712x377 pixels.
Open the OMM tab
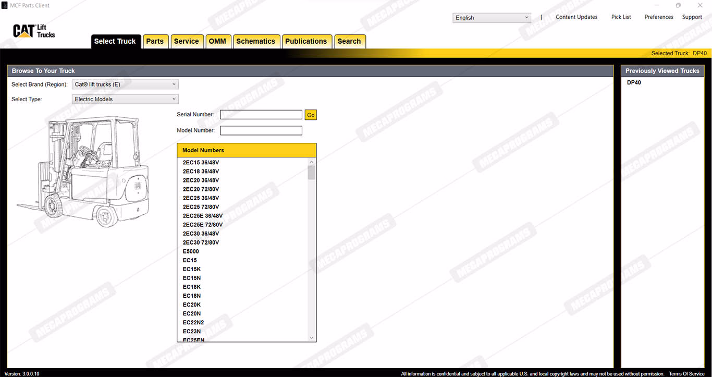pyautogui.click(x=217, y=42)
